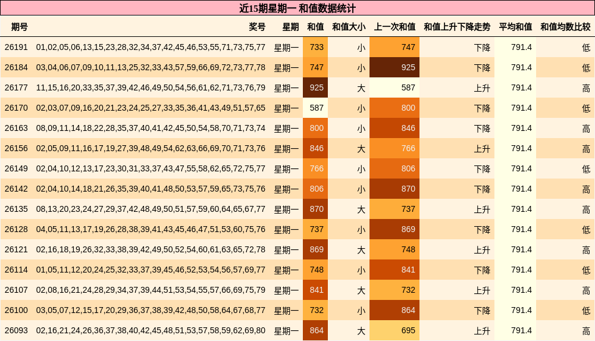Click the dark 和值 cell 925 in row 26177
The height and width of the screenshot is (341, 595).
coord(315,87)
